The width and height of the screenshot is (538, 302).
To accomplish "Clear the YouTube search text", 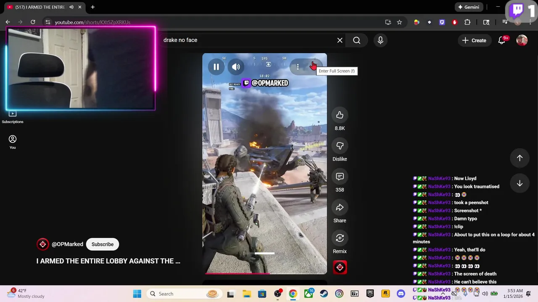I will [340, 40].
